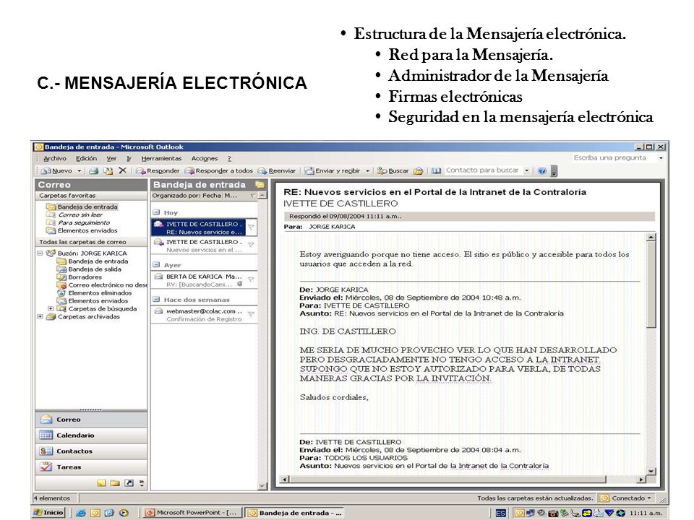Open the shortcuts icon in navigation pane
The width and height of the screenshot is (694, 520).
pos(129,483)
